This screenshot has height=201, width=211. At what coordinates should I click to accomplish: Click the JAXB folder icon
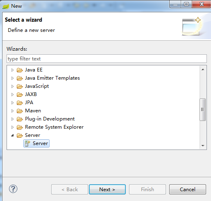pyautogui.click(x=20, y=94)
